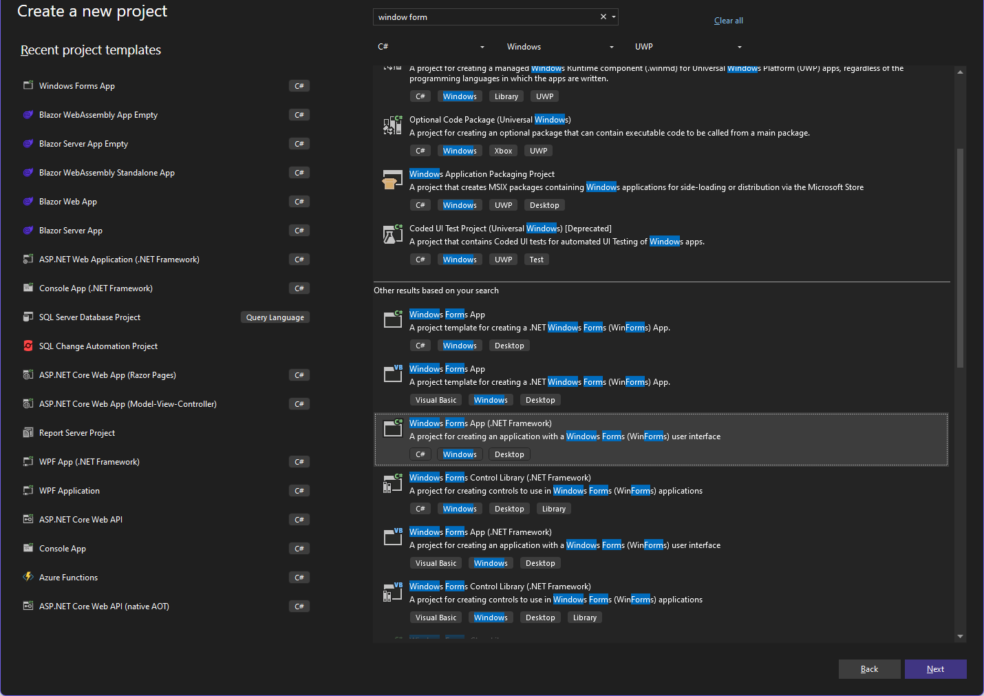Click the Blazor WebAssembly Standalone App icon
This screenshot has height=696, width=984.
pyautogui.click(x=28, y=172)
